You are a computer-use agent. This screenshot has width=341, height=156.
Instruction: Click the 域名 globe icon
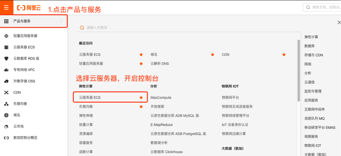click(x=6, y=115)
